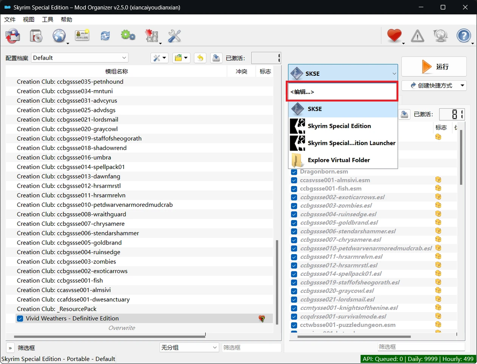The height and width of the screenshot is (364, 477).
Task: Click the plugin list 筛选框 filter input
Action: coord(421,347)
